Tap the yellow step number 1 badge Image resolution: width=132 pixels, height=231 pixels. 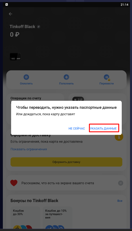[x=119, y=137]
